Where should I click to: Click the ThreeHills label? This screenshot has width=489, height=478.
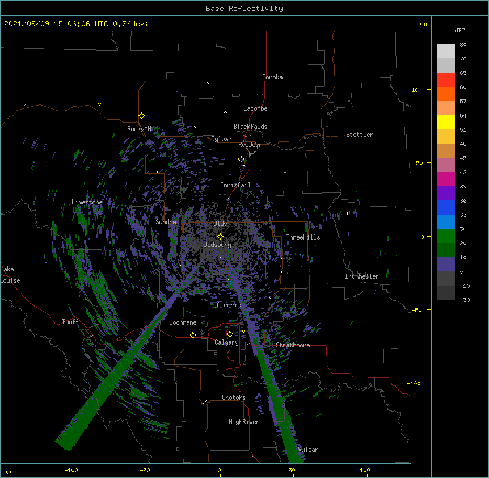303,237
